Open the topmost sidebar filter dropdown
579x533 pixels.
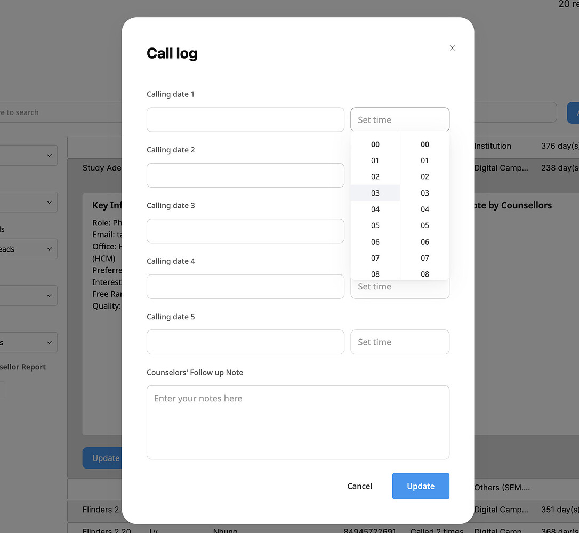[x=29, y=155]
